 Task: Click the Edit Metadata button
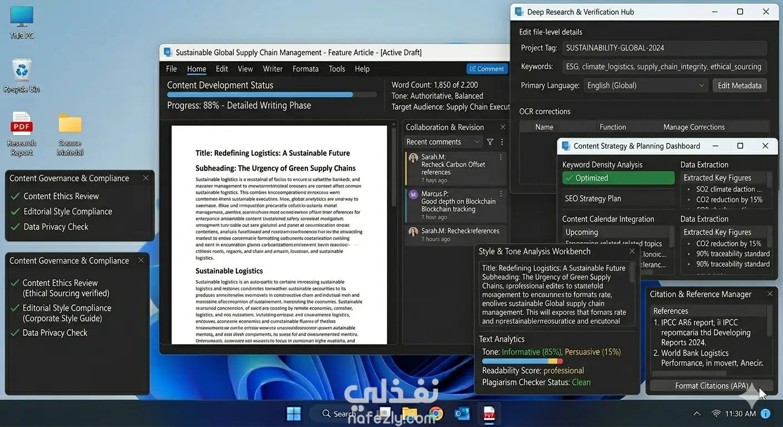click(x=740, y=86)
